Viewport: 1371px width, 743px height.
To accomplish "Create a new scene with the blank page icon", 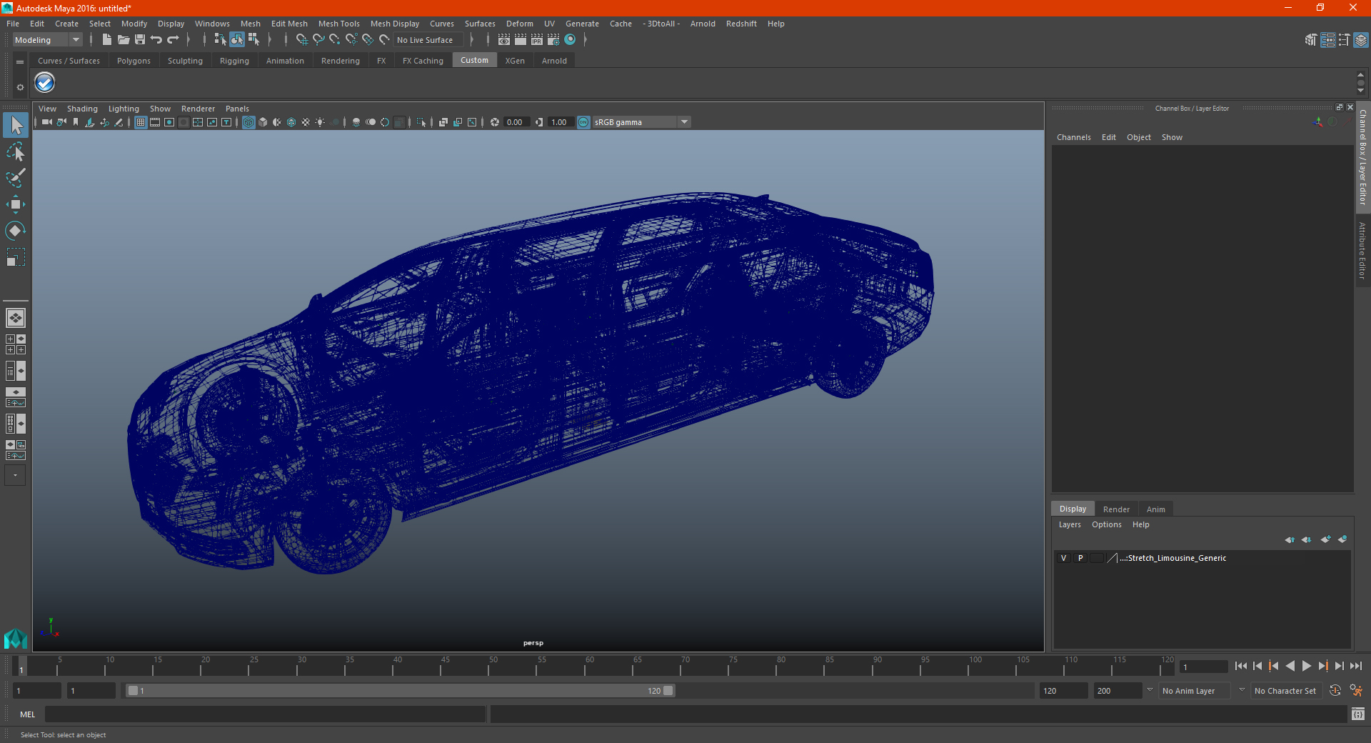I will 107,40.
